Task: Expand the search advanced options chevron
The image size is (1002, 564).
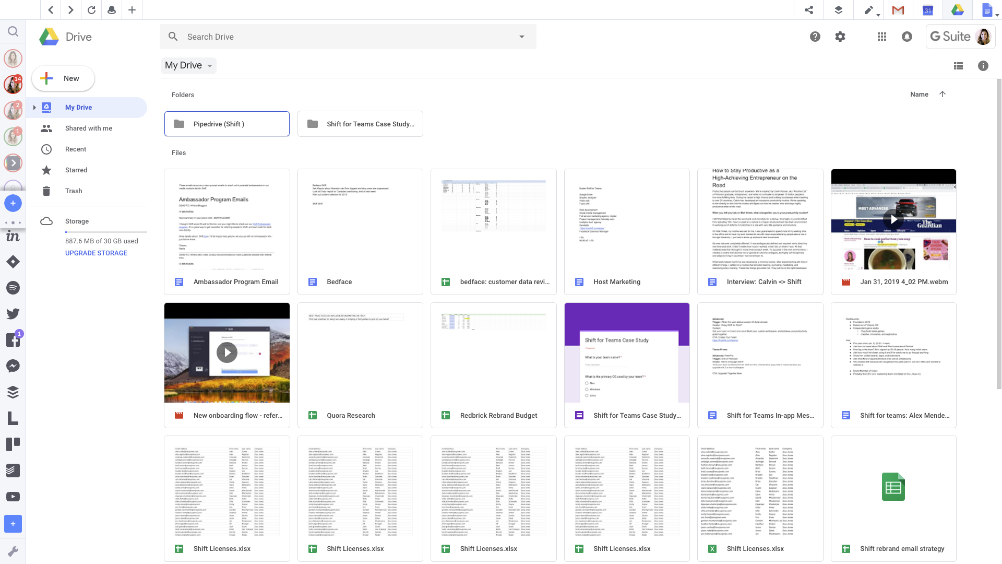Action: 522,37
